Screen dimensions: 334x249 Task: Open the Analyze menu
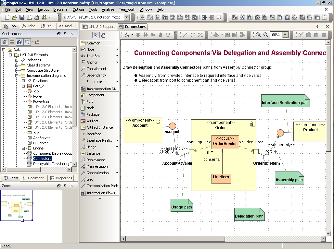108,9
